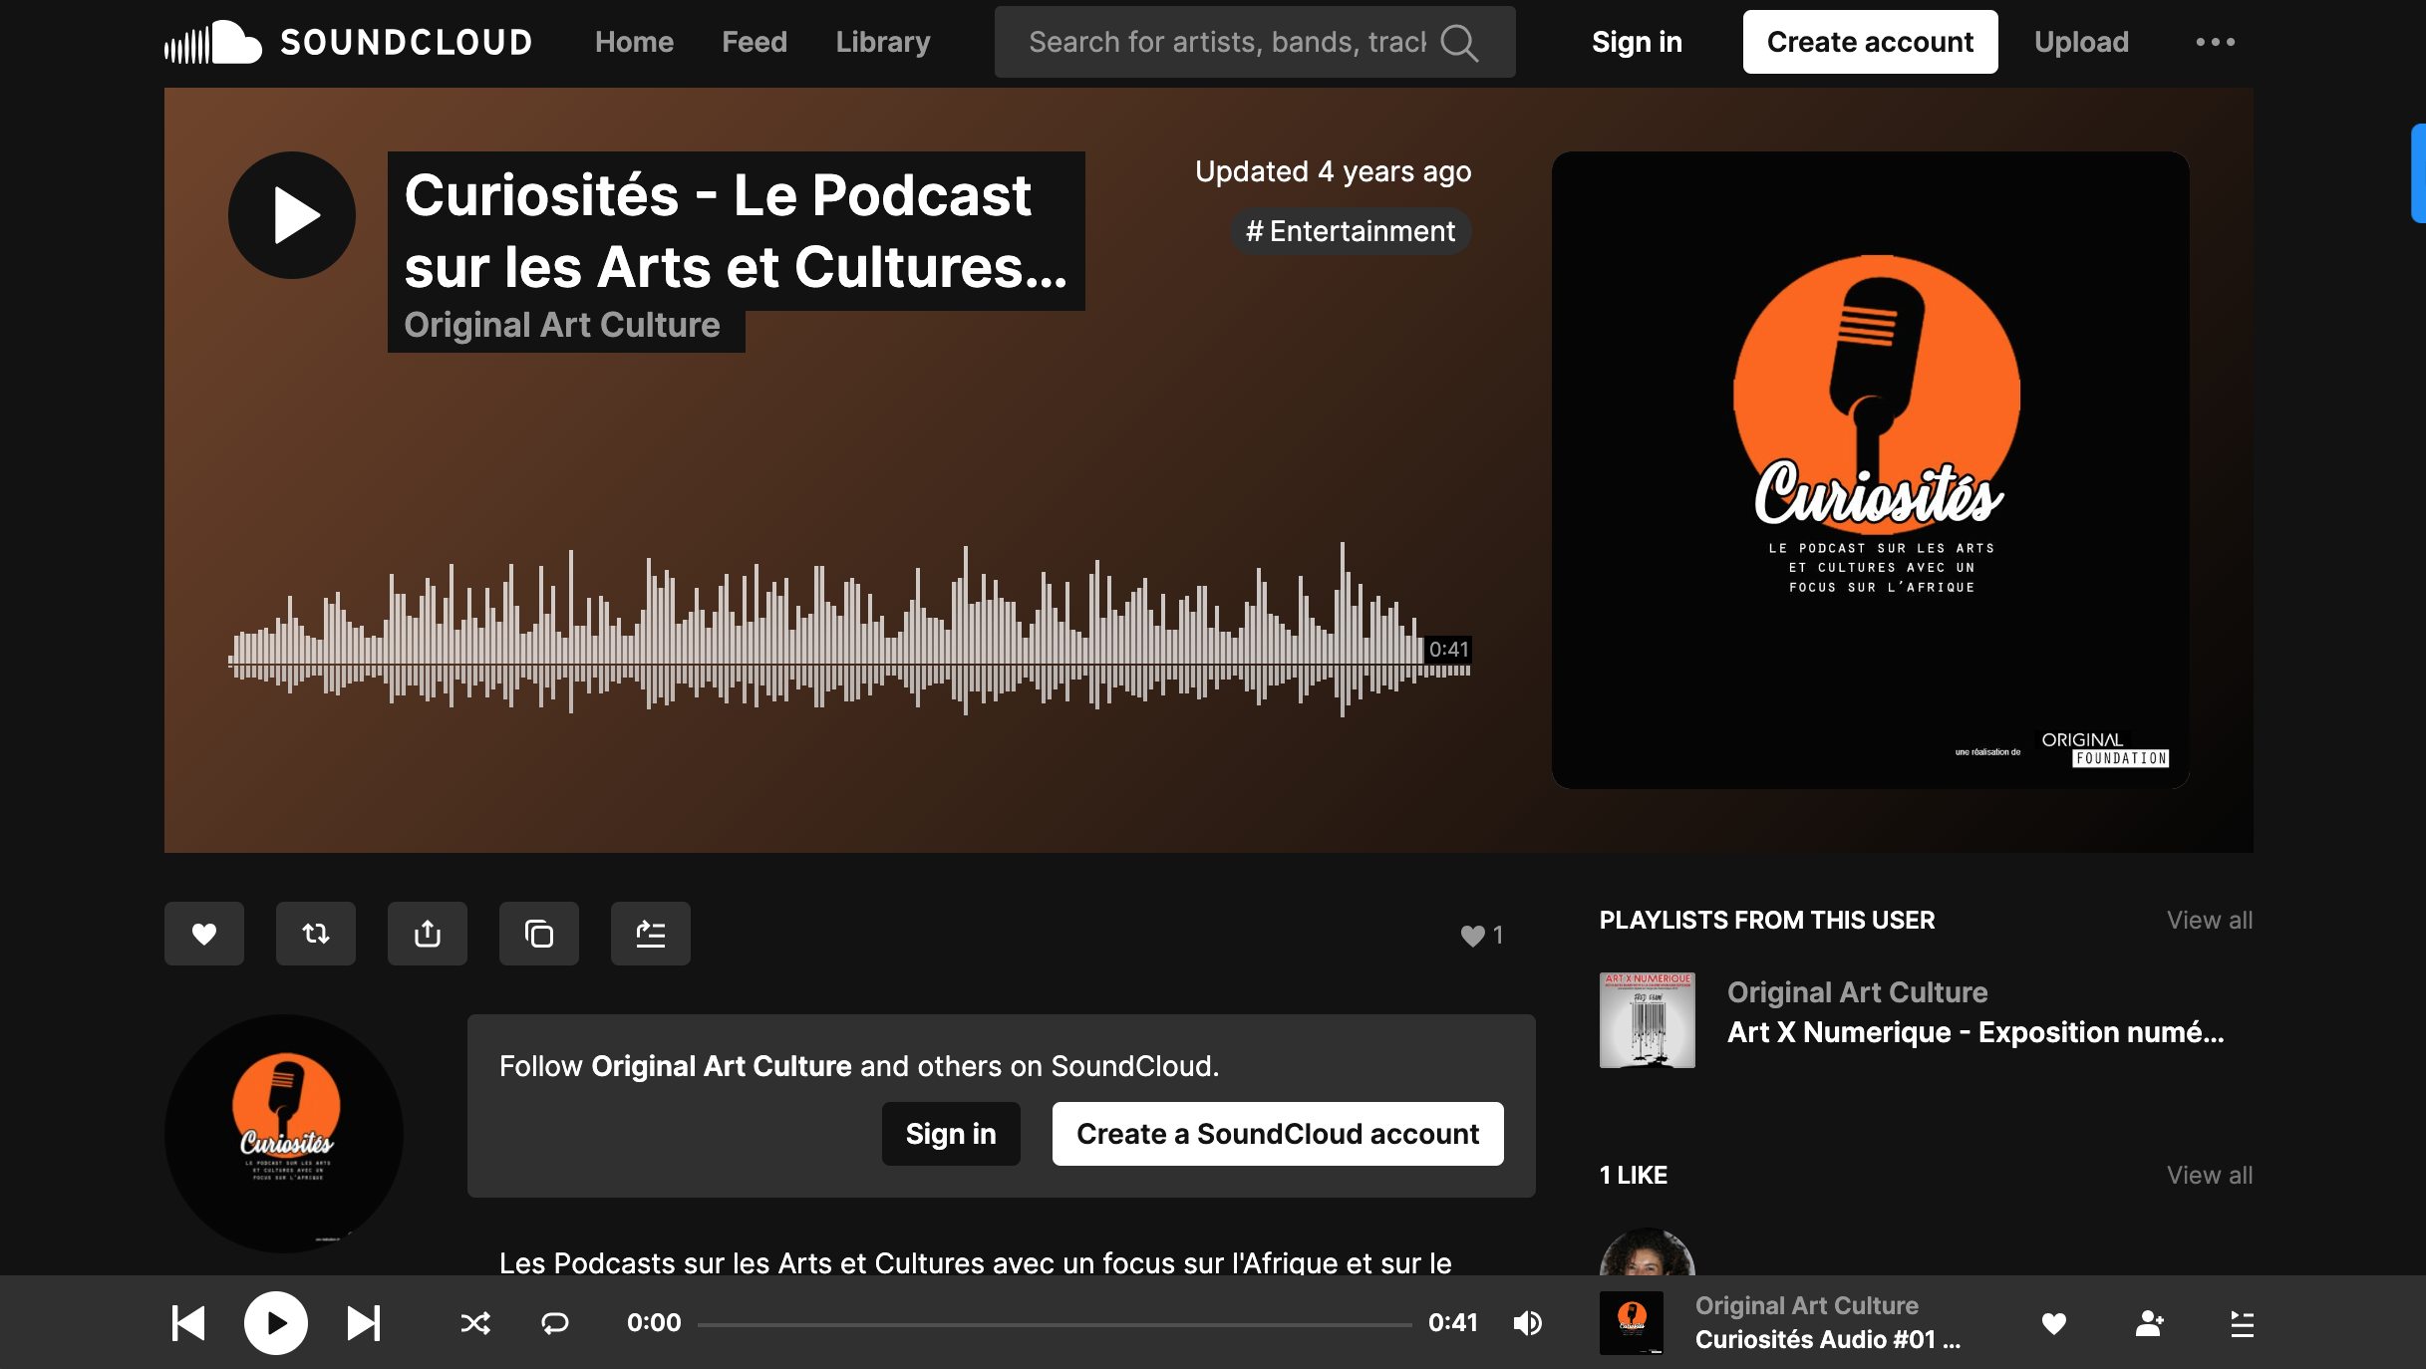Open the Next up queue icon
Image resolution: width=2426 pixels, height=1369 pixels.
tap(2242, 1323)
